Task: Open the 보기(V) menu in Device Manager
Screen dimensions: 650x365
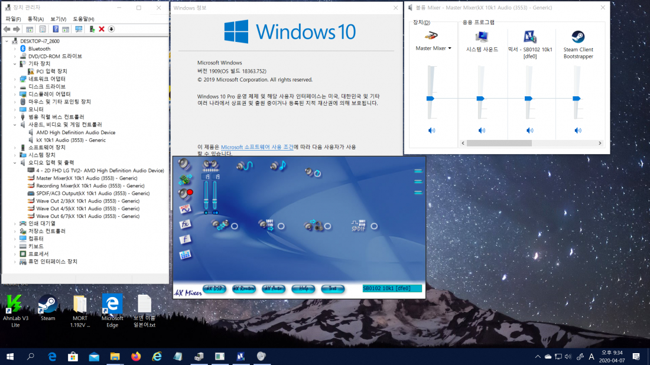Action: 58,19
